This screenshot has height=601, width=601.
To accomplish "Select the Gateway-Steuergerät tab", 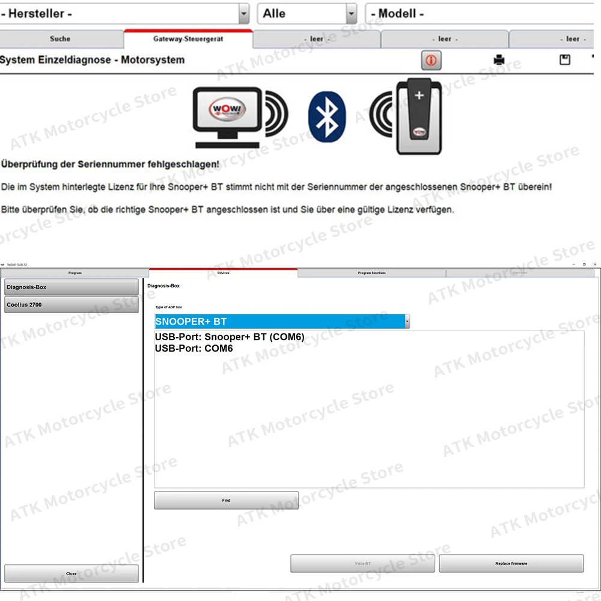I will [188, 38].
